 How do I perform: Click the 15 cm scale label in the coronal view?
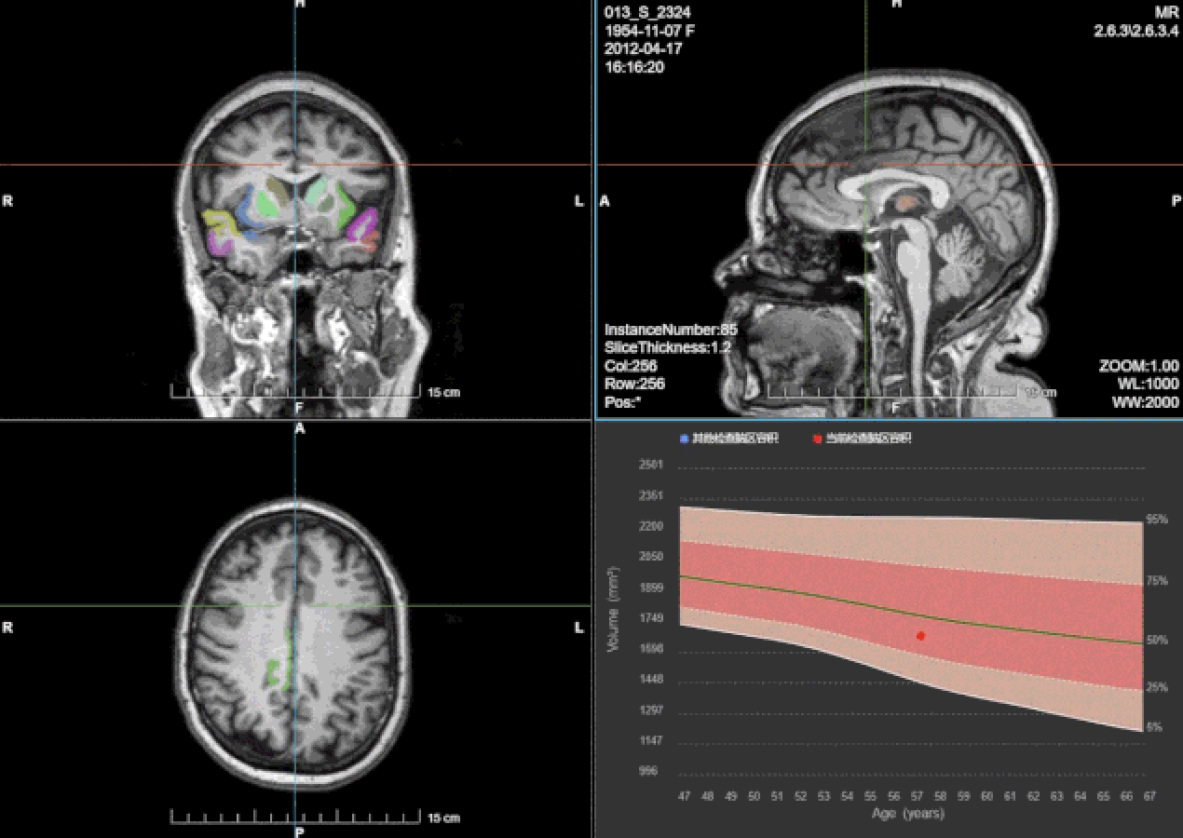pyautogui.click(x=444, y=392)
